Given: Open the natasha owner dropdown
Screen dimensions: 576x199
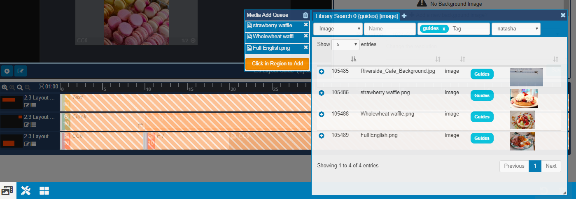Looking at the screenshot, I should [x=515, y=29].
